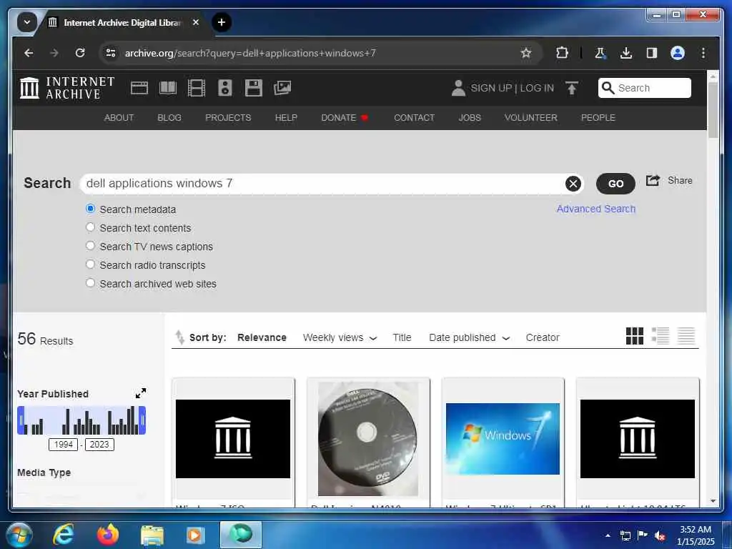The image size is (732, 549).
Task: Clear the search query with X icon
Action: click(573, 184)
